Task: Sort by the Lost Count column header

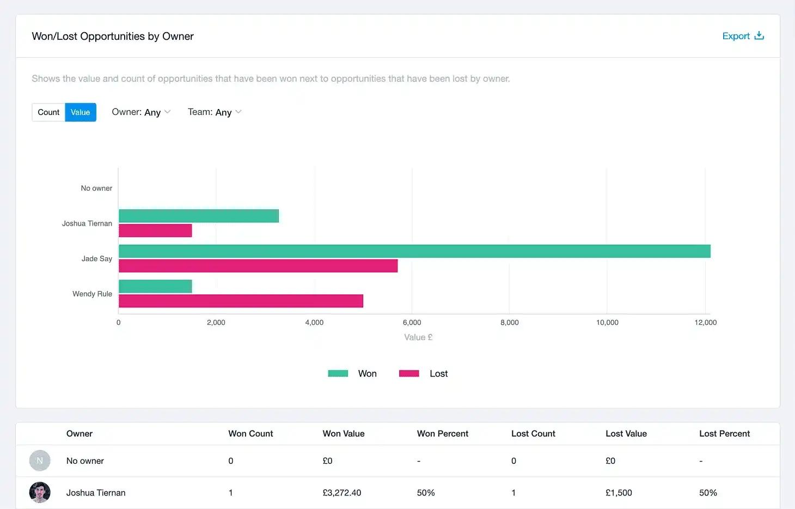Action: (533, 434)
